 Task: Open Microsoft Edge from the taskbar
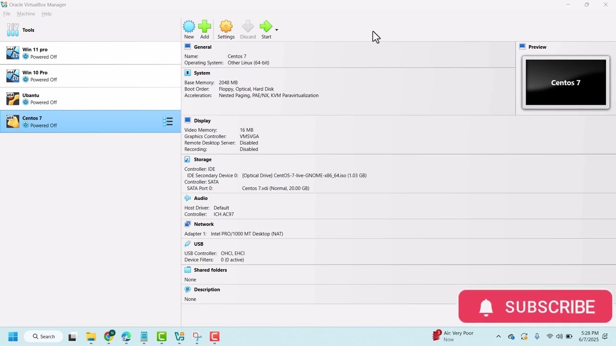coord(126,336)
